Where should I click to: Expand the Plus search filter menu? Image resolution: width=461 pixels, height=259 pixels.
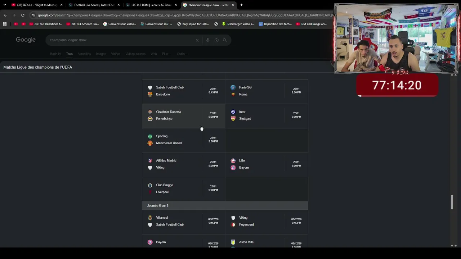click(x=166, y=54)
